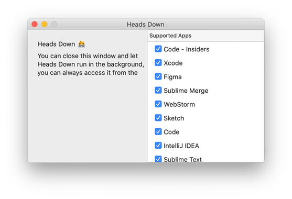
Task: Minimize the Heads Down window
Action: click(x=45, y=24)
